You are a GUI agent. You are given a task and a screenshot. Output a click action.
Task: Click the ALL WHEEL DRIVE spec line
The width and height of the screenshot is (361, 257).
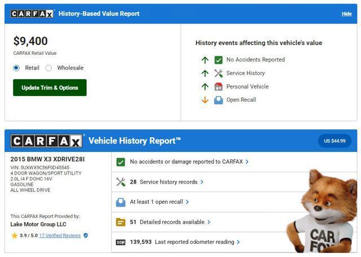tap(30, 190)
